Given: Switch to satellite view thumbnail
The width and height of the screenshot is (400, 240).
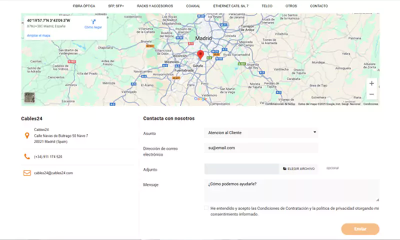Looking at the screenshot, I should tap(29, 97).
